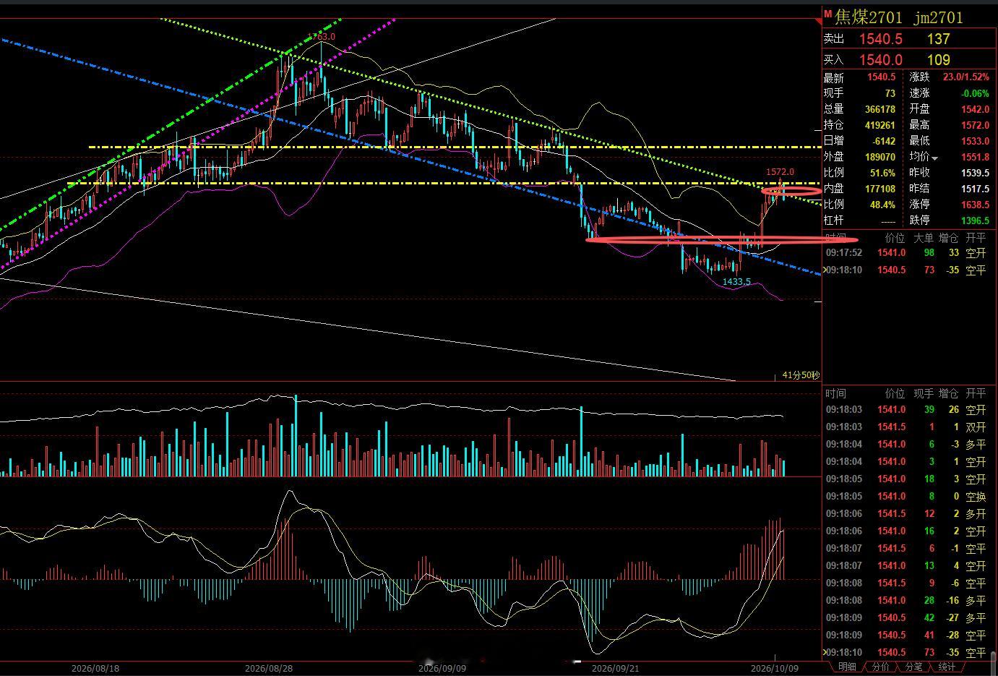Viewport: 998px width, 676px height.
Task: Switch to the 明细 tab
Action: [x=848, y=667]
